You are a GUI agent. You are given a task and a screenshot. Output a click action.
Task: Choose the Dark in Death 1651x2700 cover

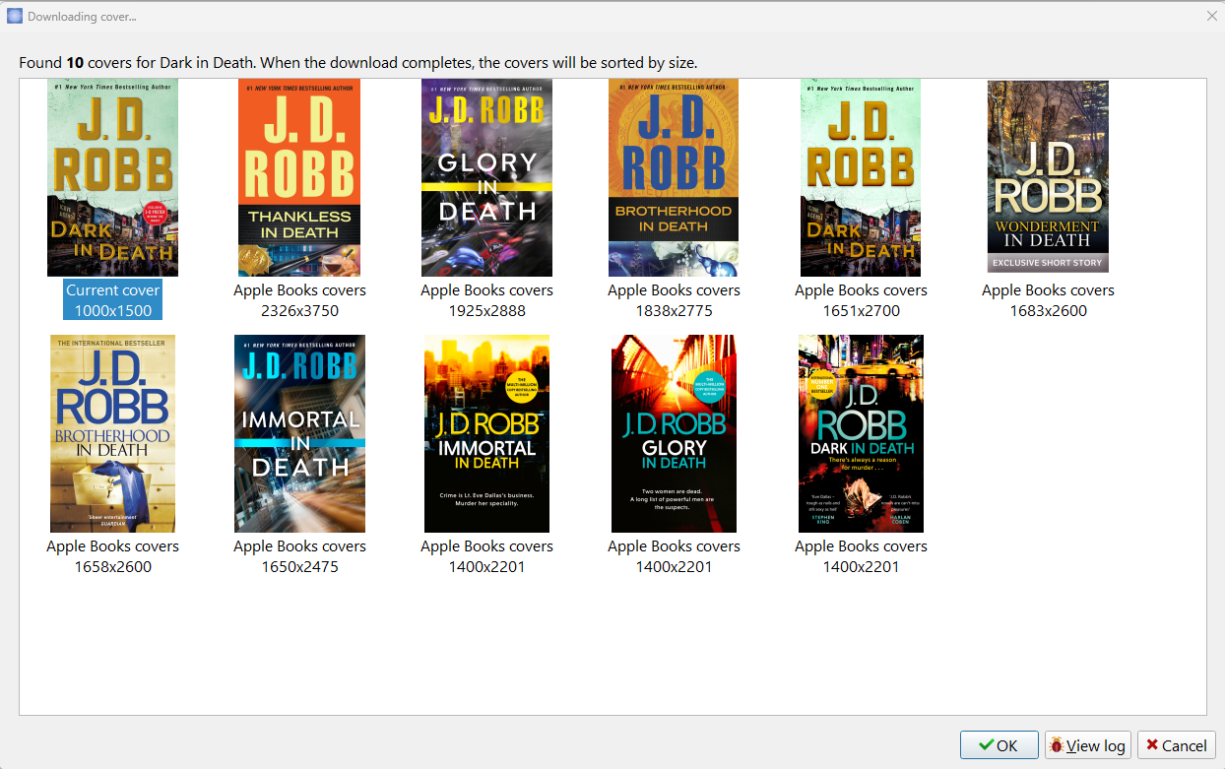(861, 177)
